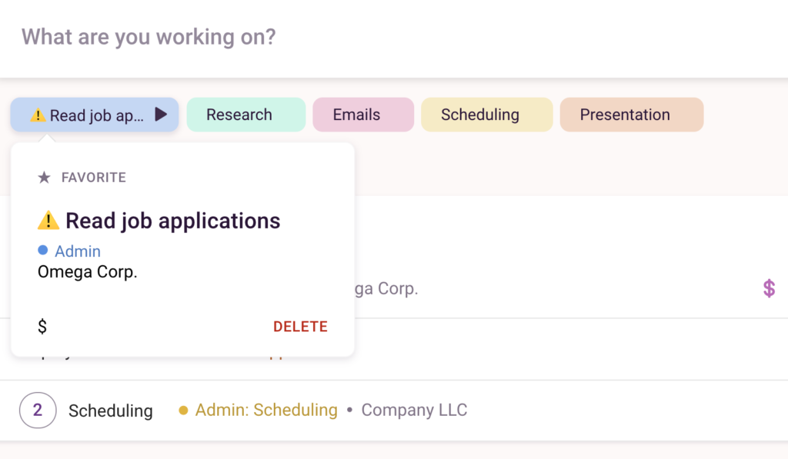
Task: Click yellow project dot beside Admin: Scheduling
Action: pyautogui.click(x=183, y=411)
